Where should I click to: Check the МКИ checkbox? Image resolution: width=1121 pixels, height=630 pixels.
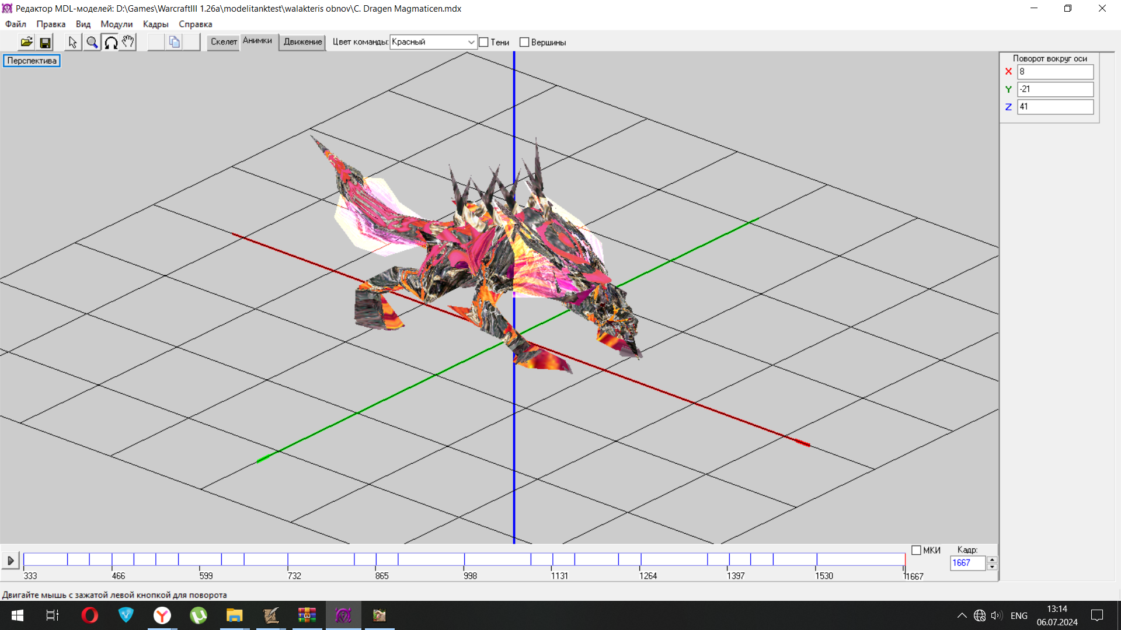(x=916, y=550)
